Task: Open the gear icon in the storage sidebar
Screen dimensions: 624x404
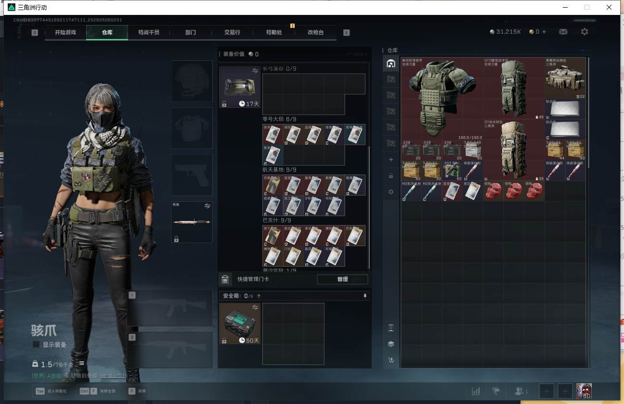Action: pyautogui.click(x=391, y=192)
